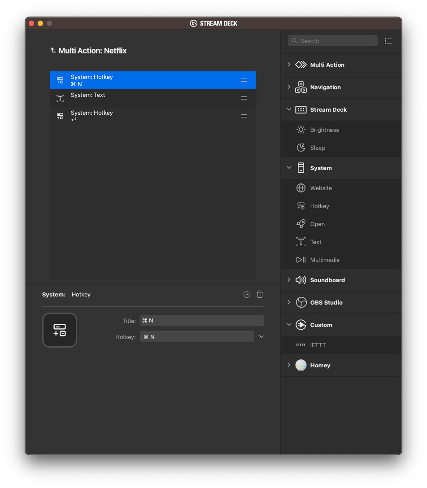Grab reorder handle on the return hotkey row
The width and height of the screenshot is (427, 488).
click(244, 116)
